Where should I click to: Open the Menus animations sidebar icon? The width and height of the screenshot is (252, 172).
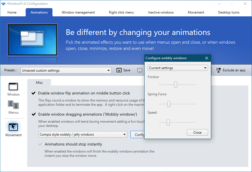pyautogui.click(x=13, y=105)
